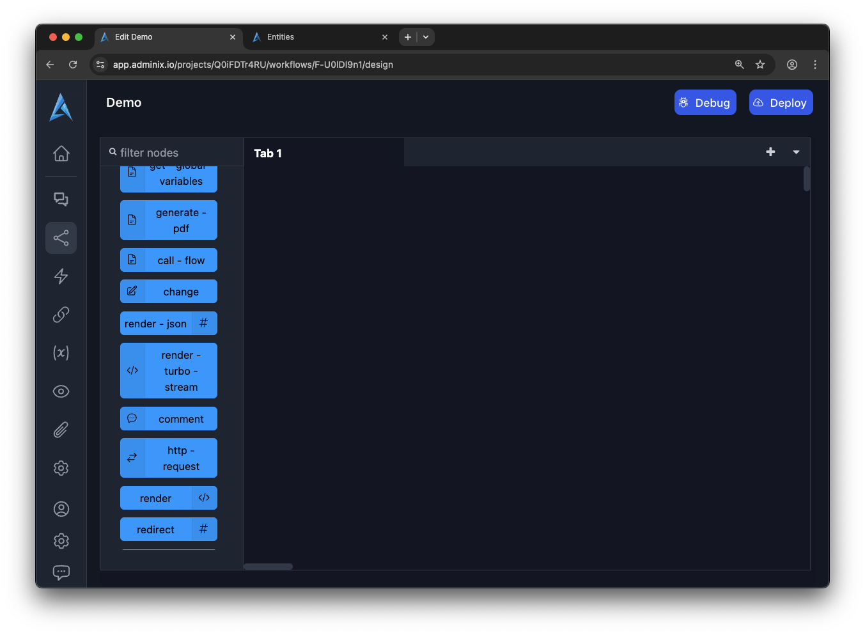Image resolution: width=865 pixels, height=635 pixels.
Task: Expand the tab list dropdown arrow
Action: point(796,152)
